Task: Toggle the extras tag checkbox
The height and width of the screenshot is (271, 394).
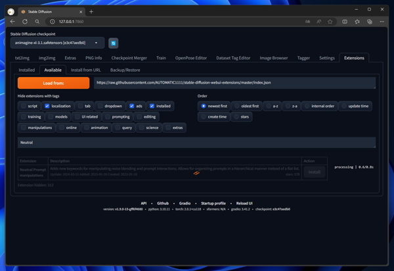Action: (168, 128)
